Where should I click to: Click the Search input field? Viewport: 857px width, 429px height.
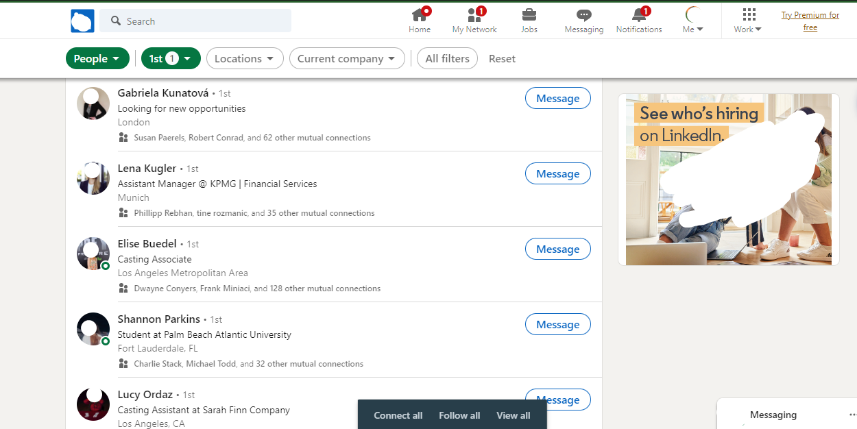[x=195, y=21]
